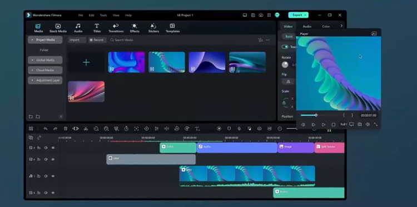The image size is (417, 207).
Task: Click the add track icon above track headers
Action: coord(31,137)
